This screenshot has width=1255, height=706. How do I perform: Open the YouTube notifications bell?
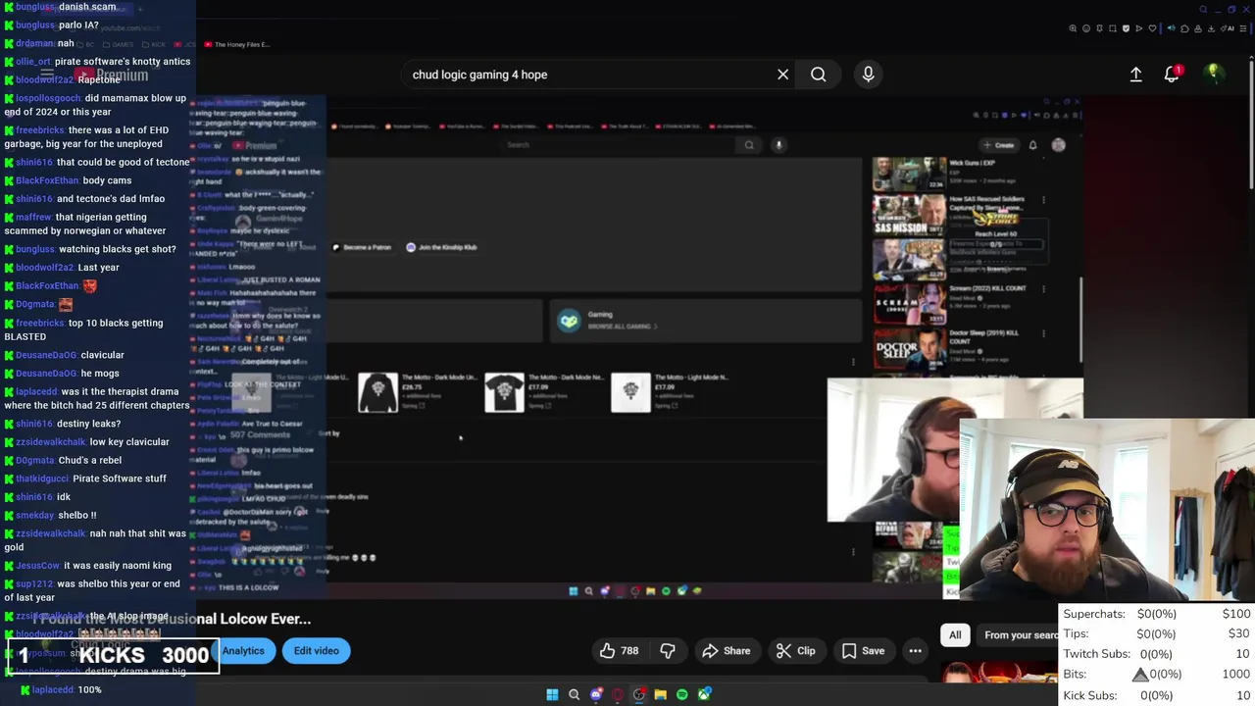[1172, 75]
